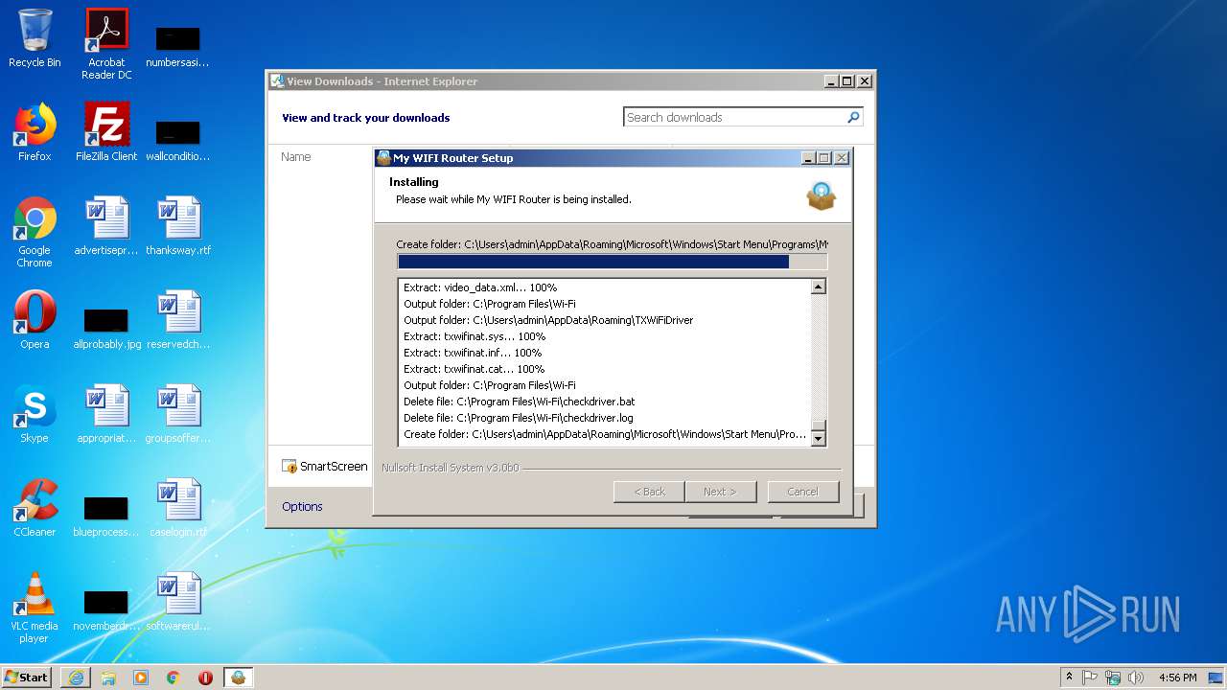
Task: Click the SmartScreen label text
Action: tap(334, 467)
